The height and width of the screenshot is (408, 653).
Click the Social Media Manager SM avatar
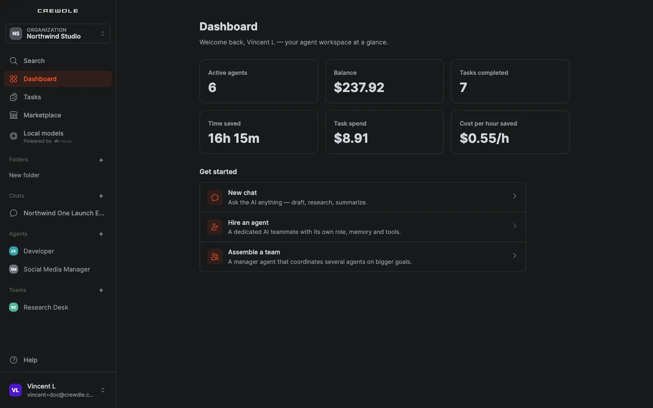[14, 269]
